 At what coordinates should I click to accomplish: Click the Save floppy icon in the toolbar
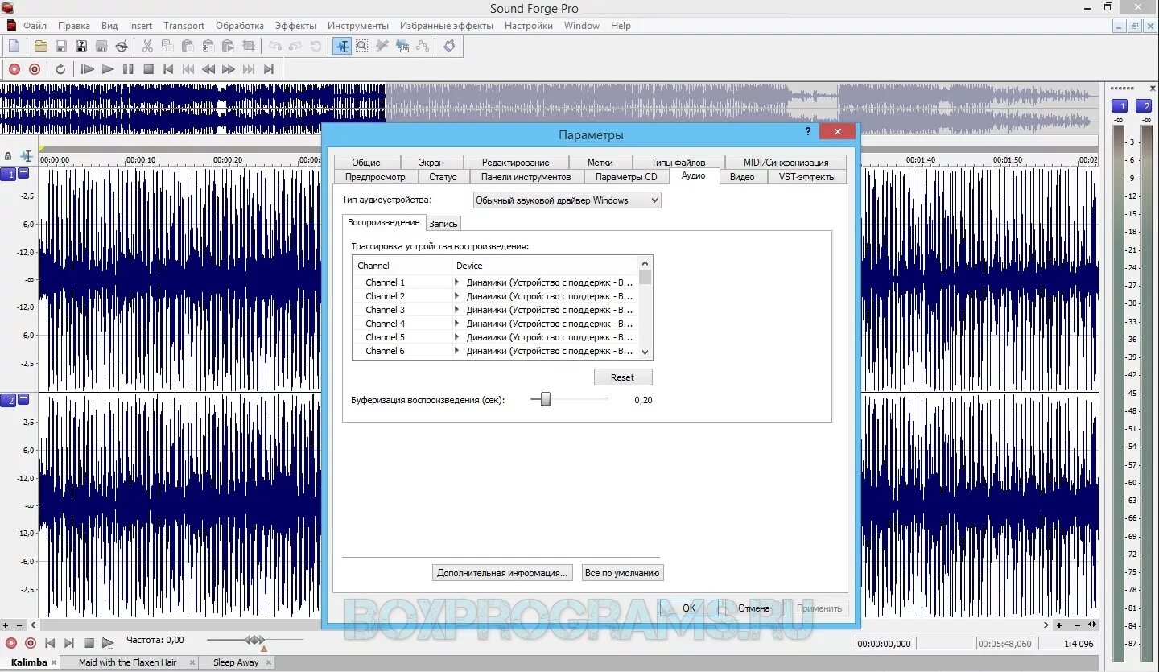click(x=60, y=46)
